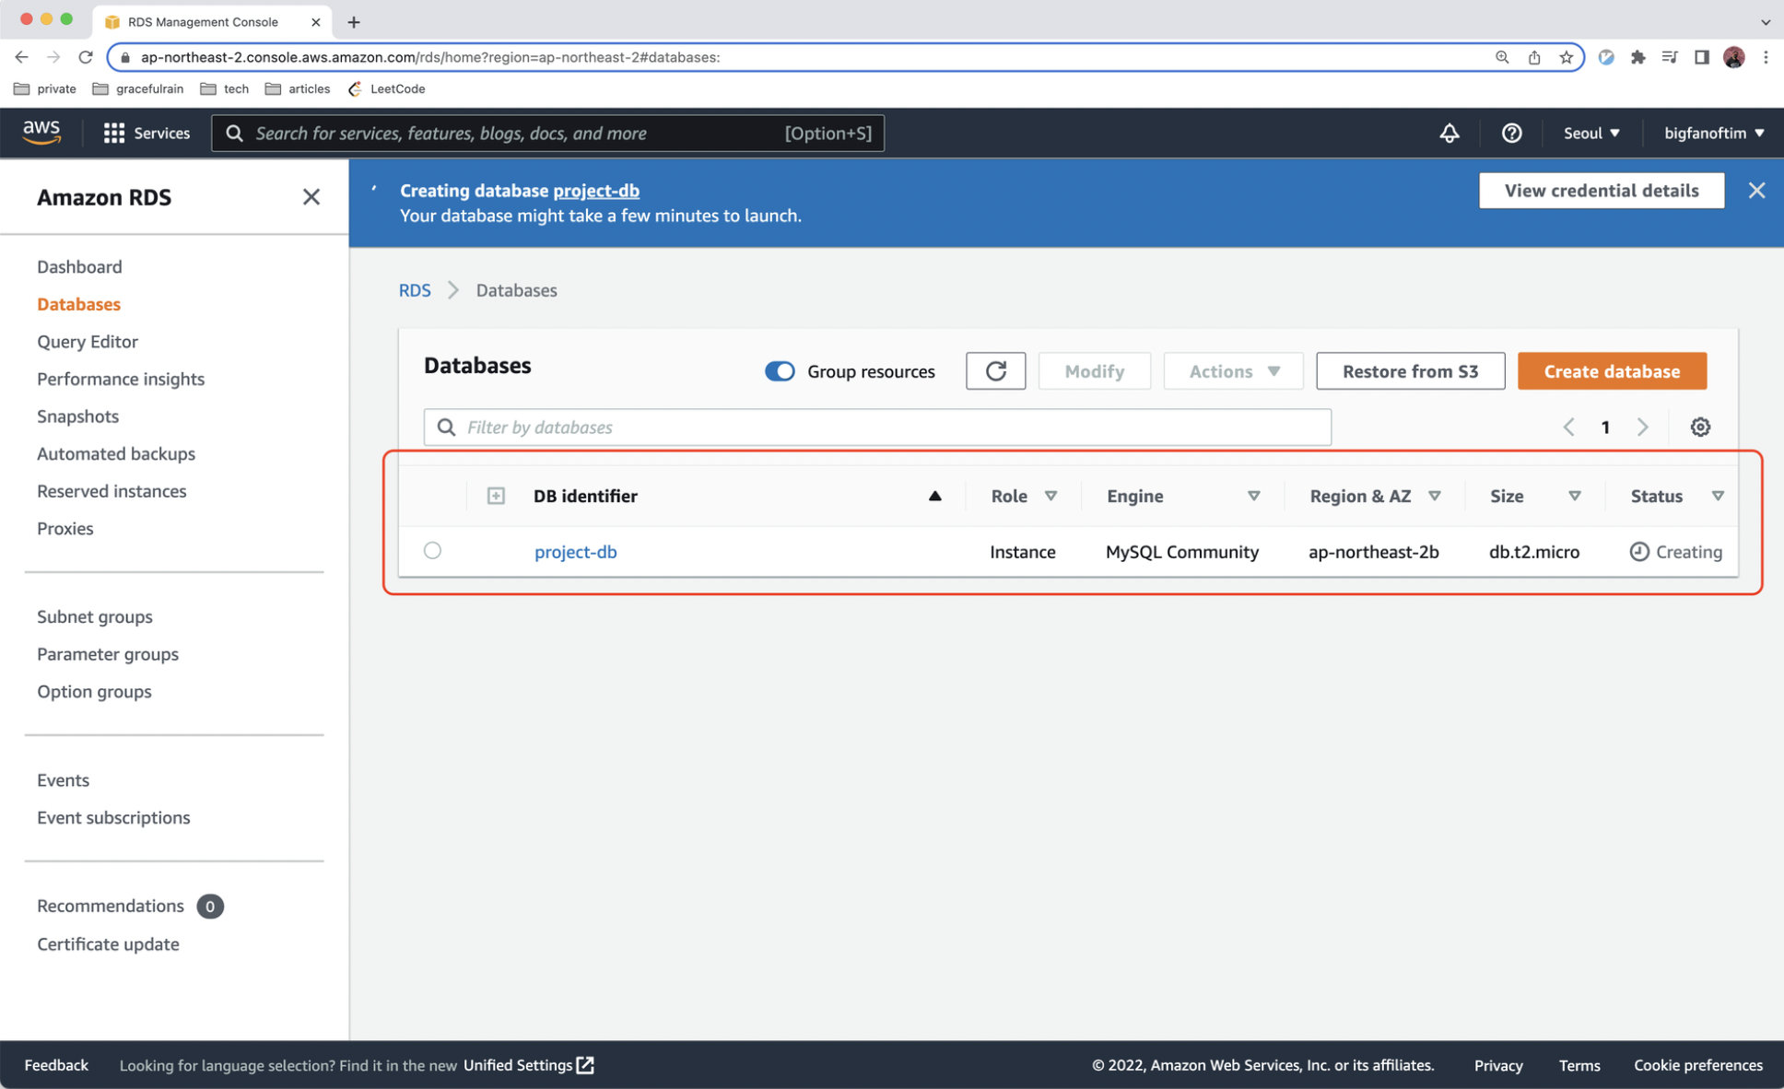Toggle Group resources switch
Screen dimensions: 1784x1089
pyautogui.click(x=780, y=371)
